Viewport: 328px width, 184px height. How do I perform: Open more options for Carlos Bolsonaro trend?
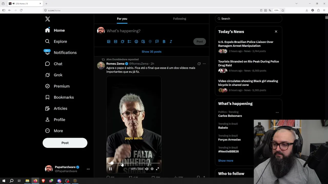click(x=277, y=112)
